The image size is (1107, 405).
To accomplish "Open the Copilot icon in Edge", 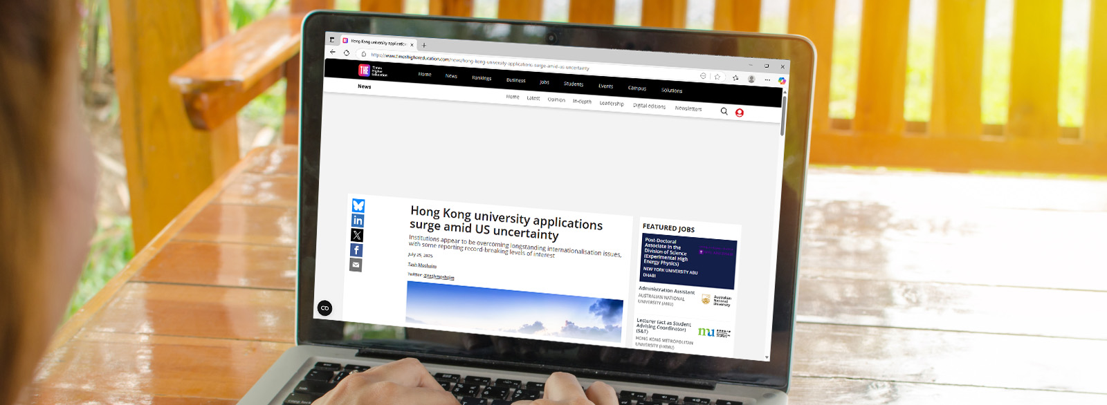I will [782, 81].
